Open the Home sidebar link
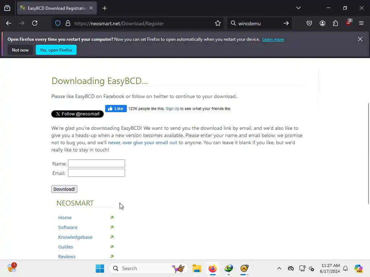The width and height of the screenshot is (370, 277). coord(65,217)
